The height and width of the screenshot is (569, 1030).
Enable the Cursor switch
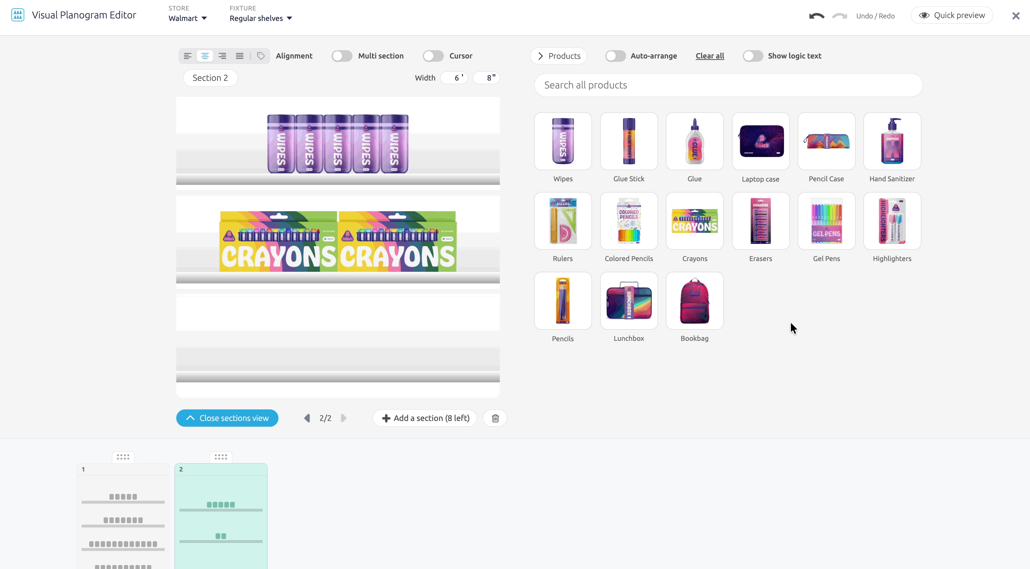[x=433, y=56]
